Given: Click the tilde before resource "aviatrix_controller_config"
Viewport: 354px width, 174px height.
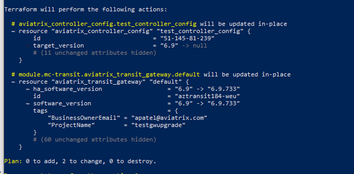Looking at the screenshot, I should [x=13, y=31].
